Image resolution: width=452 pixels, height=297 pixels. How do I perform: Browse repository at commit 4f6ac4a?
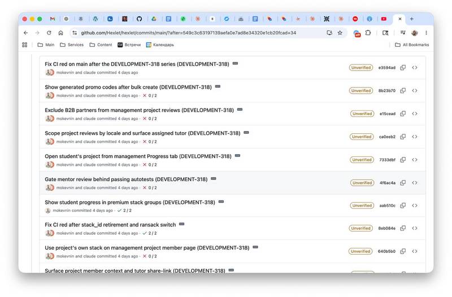click(415, 182)
